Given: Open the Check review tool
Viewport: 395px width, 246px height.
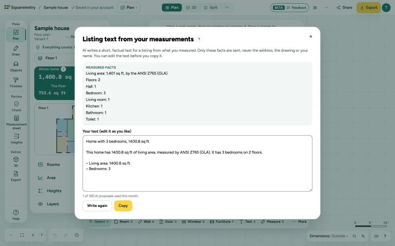Looking at the screenshot, I should click(16, 106).
